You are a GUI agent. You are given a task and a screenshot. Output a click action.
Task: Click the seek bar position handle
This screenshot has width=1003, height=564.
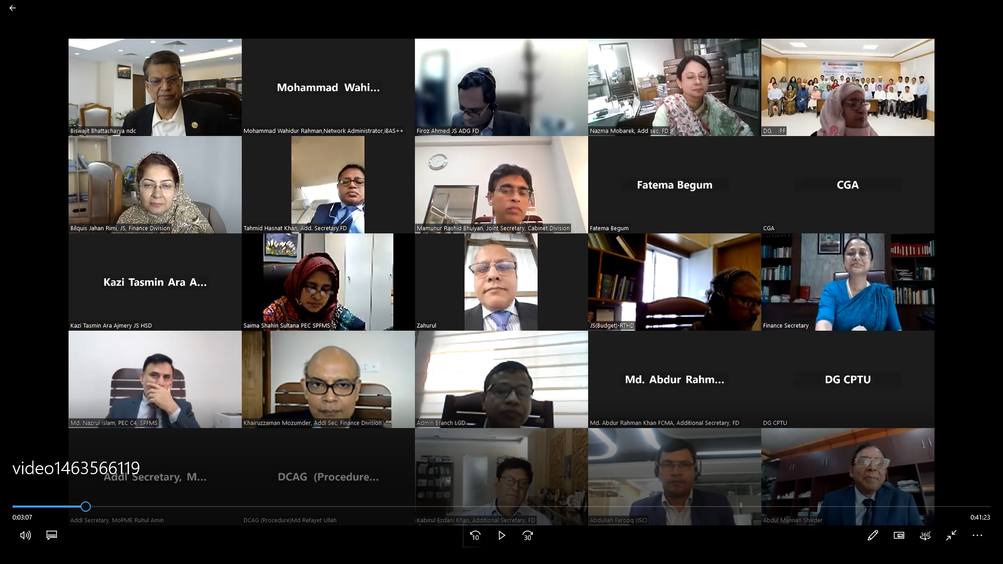(86, 507)
